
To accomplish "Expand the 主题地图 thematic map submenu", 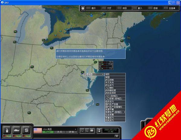I will tap(94, 75).
